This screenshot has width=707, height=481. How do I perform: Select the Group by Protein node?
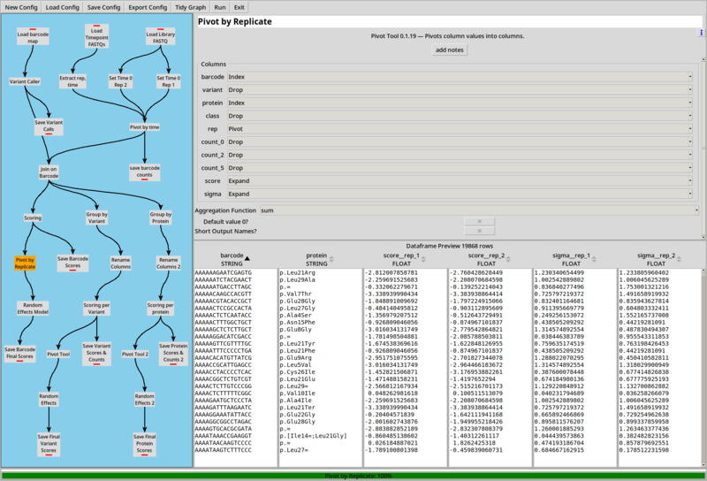161,218
